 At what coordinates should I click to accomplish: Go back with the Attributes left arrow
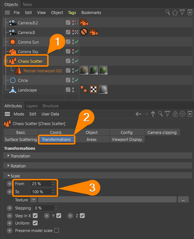[x=138, y=114]
